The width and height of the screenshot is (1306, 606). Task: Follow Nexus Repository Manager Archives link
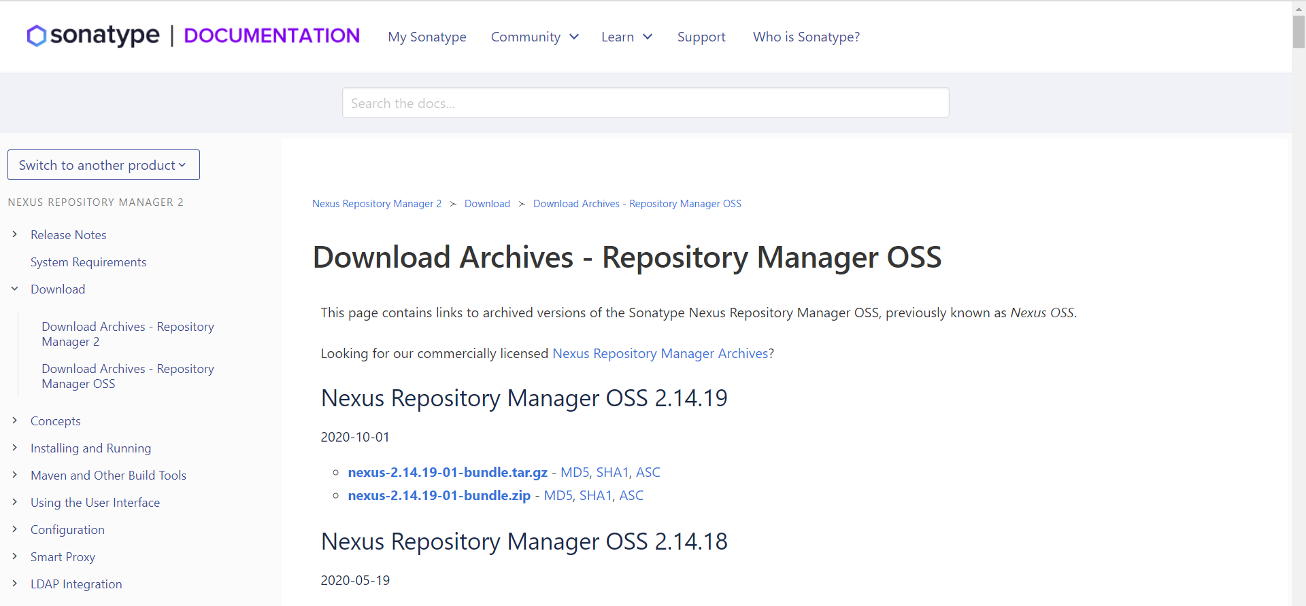660,353
